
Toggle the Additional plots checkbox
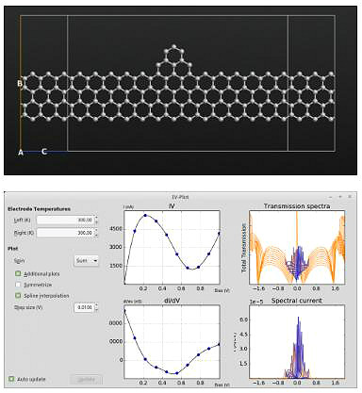click(x=18, y=273)
